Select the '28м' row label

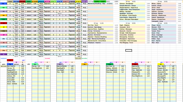(x=3, y=39)
